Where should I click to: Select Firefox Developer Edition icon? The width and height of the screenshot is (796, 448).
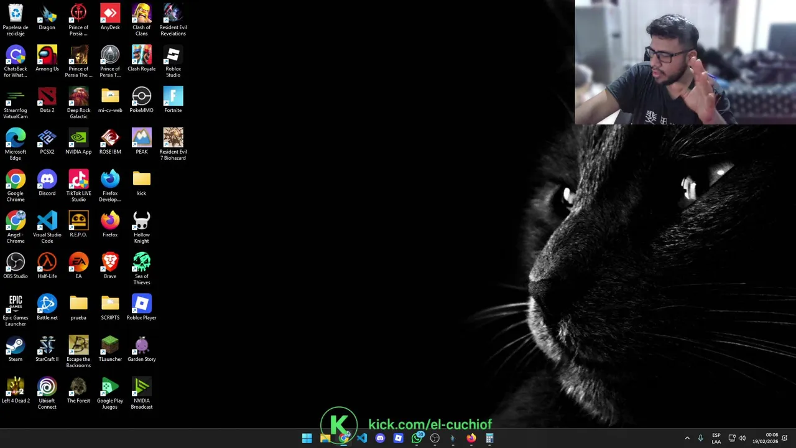(110, 186)
